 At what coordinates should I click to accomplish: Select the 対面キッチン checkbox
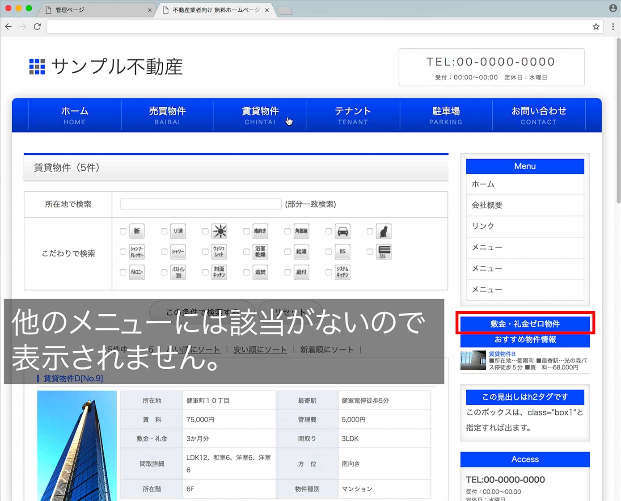click(x=205, y=272)
